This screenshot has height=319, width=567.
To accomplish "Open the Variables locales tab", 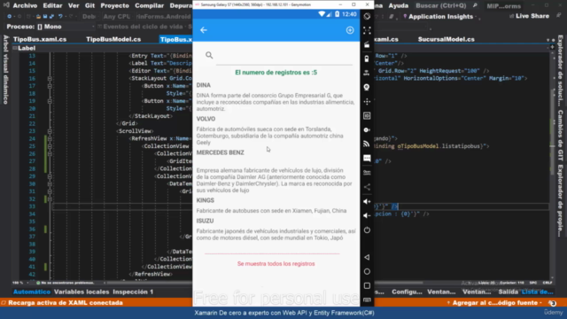I will 82,292.
